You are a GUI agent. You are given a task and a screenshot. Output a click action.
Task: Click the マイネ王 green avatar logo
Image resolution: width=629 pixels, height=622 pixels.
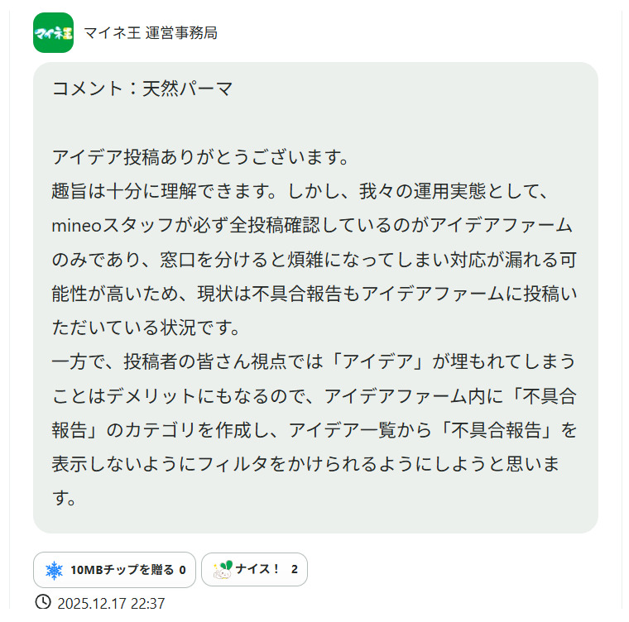pos(53,33)
